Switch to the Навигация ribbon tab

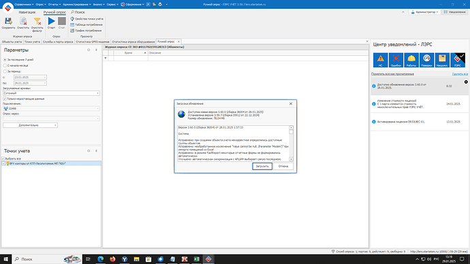(x=27, y=12)
